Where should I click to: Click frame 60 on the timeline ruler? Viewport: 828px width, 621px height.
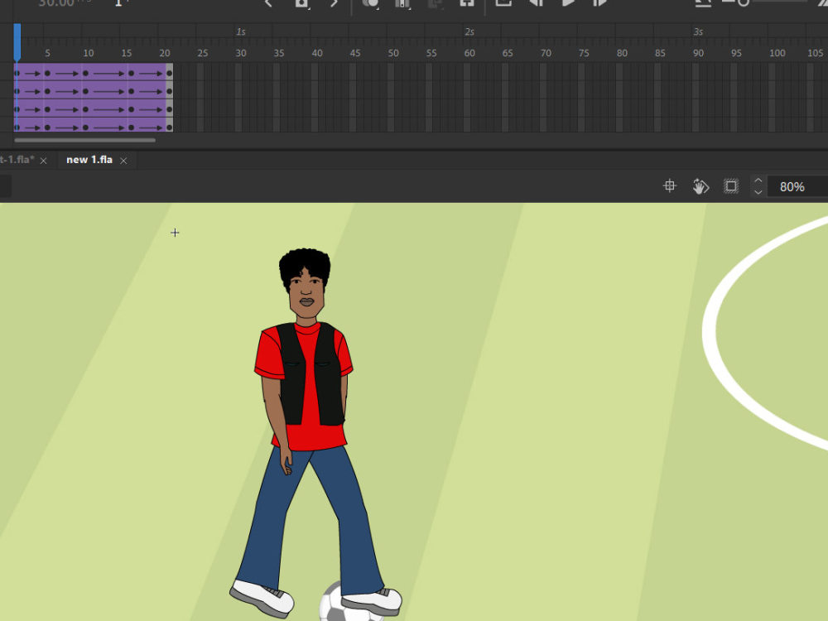coord(469,53)
